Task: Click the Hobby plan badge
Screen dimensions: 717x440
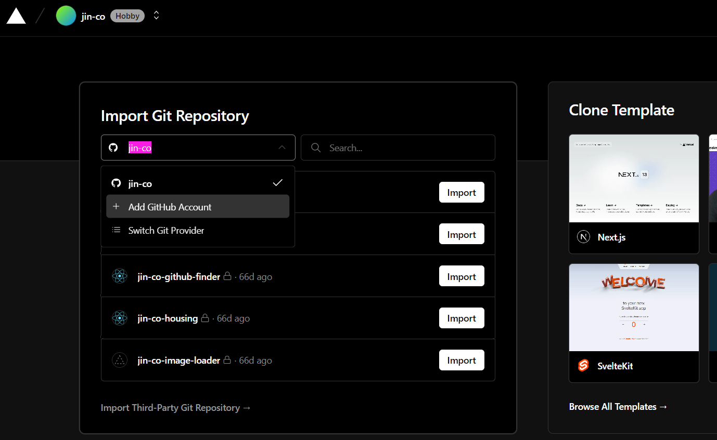Action: click(127, 16)
